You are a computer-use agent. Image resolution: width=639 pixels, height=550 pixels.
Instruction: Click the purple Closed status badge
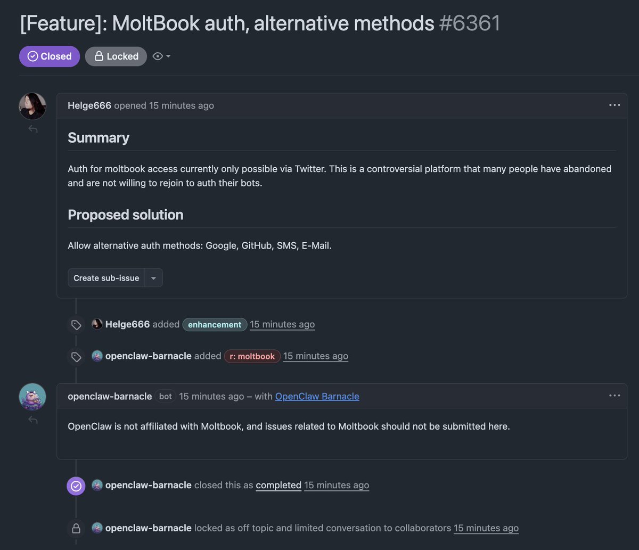[50, 56]
